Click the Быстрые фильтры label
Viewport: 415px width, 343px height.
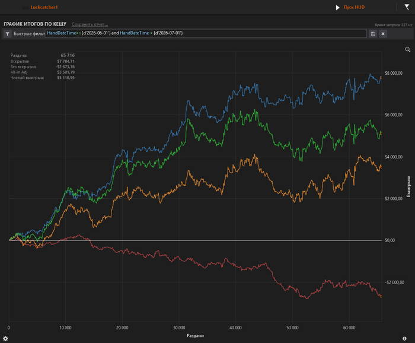coord(29,34)
